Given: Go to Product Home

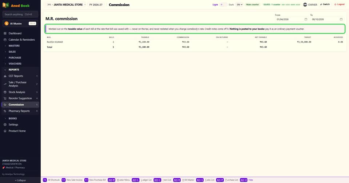Looking at the screenshot, I should (20, 131).
